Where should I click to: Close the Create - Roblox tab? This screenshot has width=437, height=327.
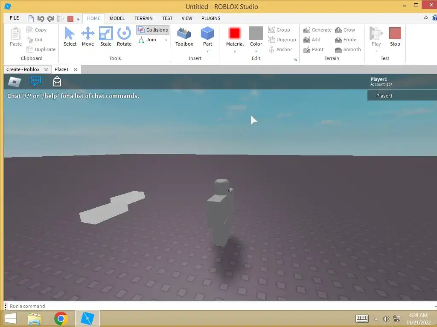tap(46, 69)
